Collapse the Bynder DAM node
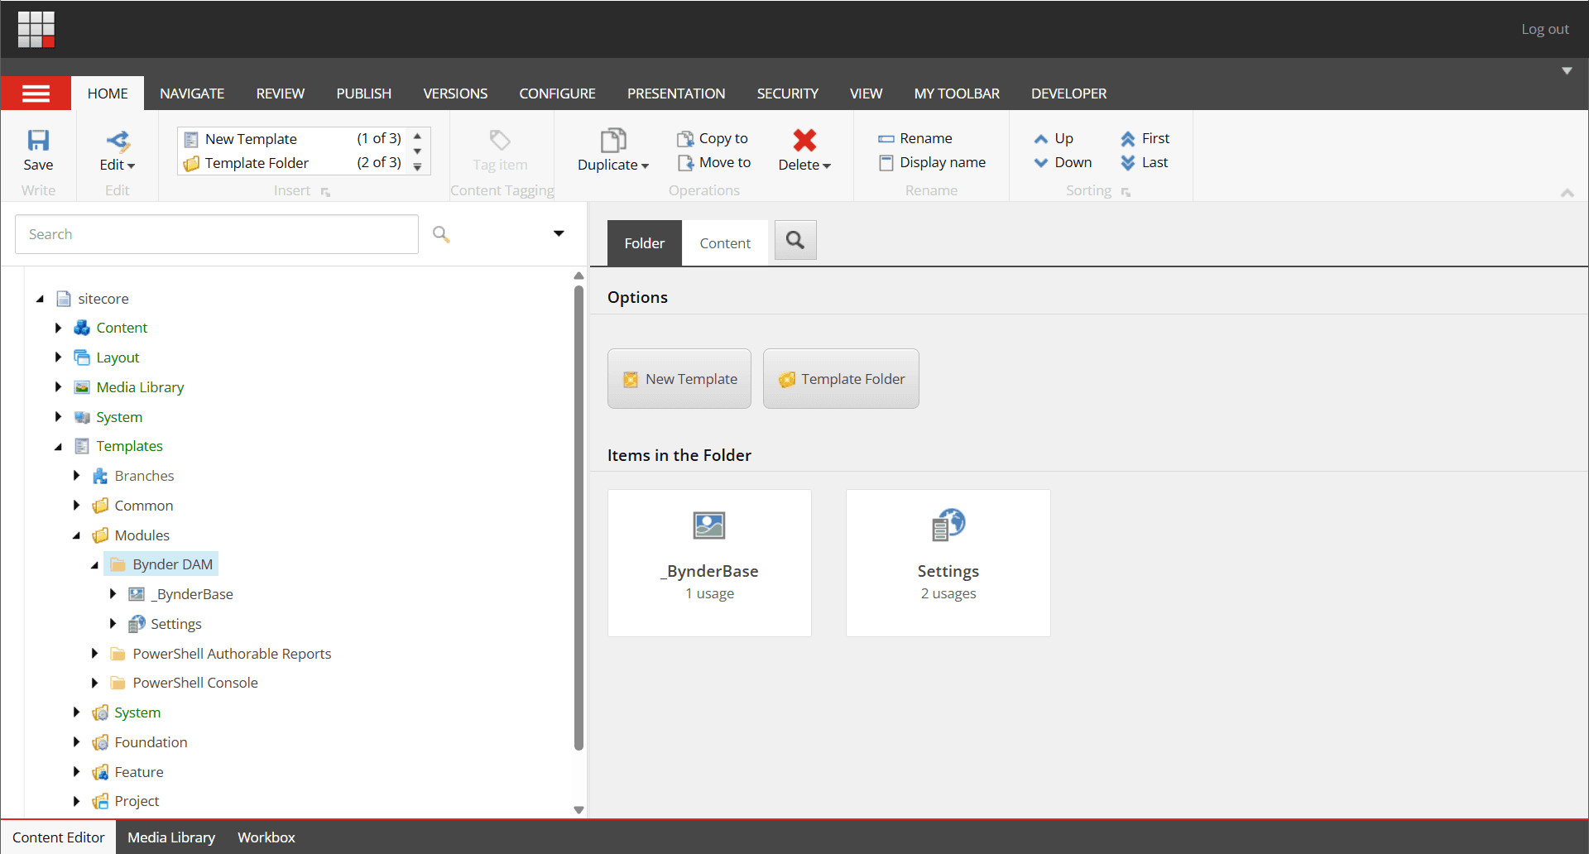Image resolution: width=1589 pixels, height=854 pixels. pyautogui.click(x=95, y=564)
